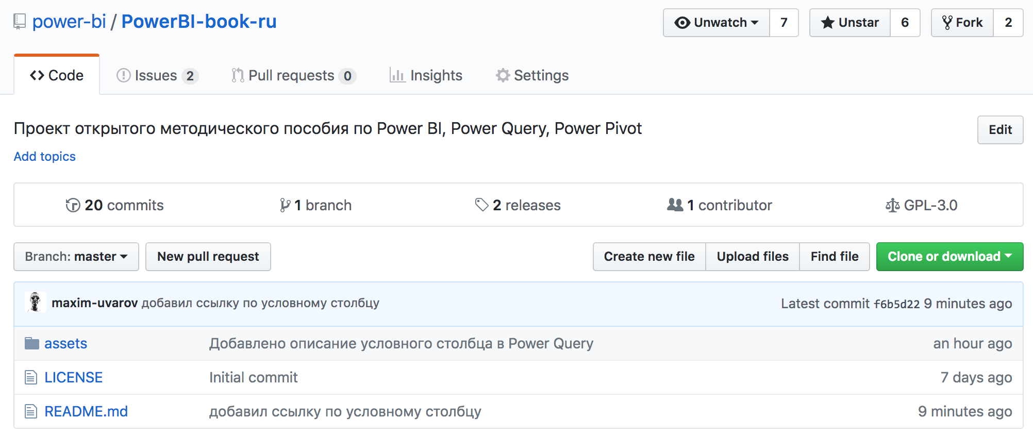Click the releases tag icon

(x=481, y=205)
